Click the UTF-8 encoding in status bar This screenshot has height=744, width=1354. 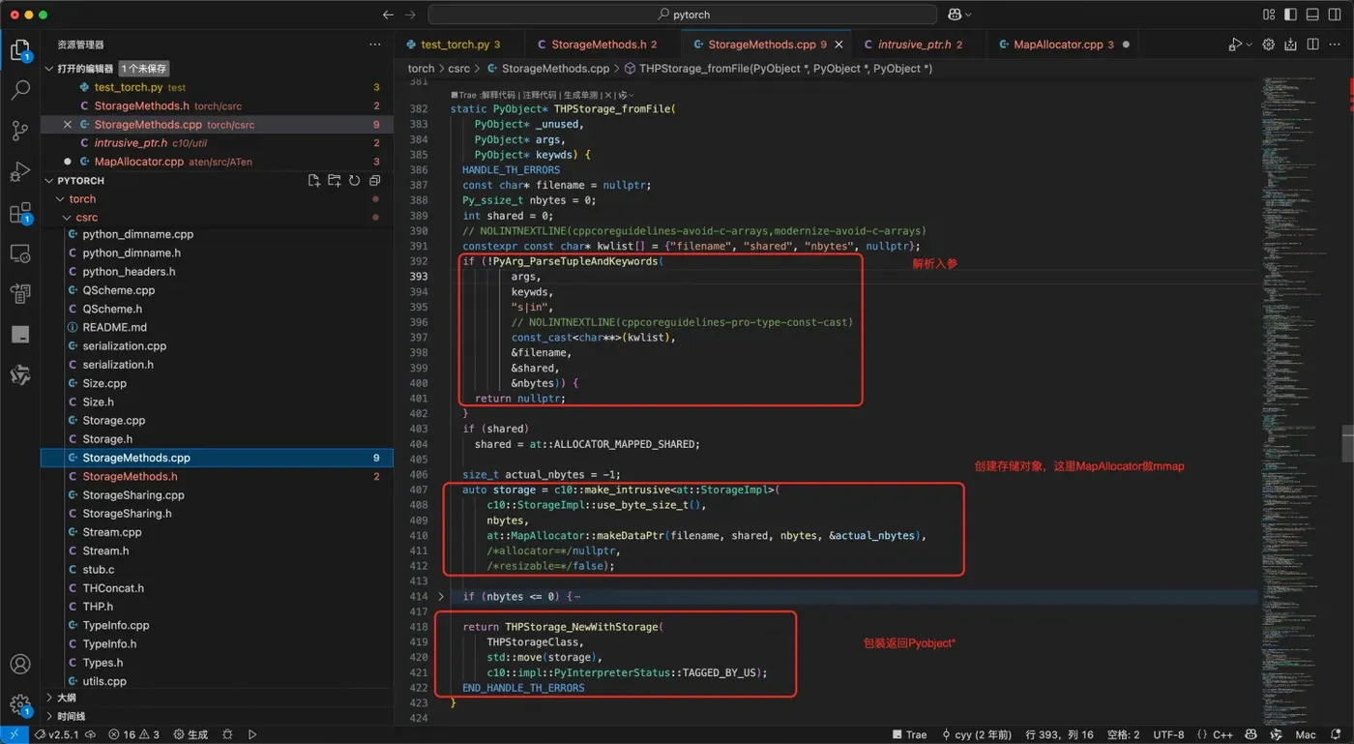click(x=1167, y=734)
